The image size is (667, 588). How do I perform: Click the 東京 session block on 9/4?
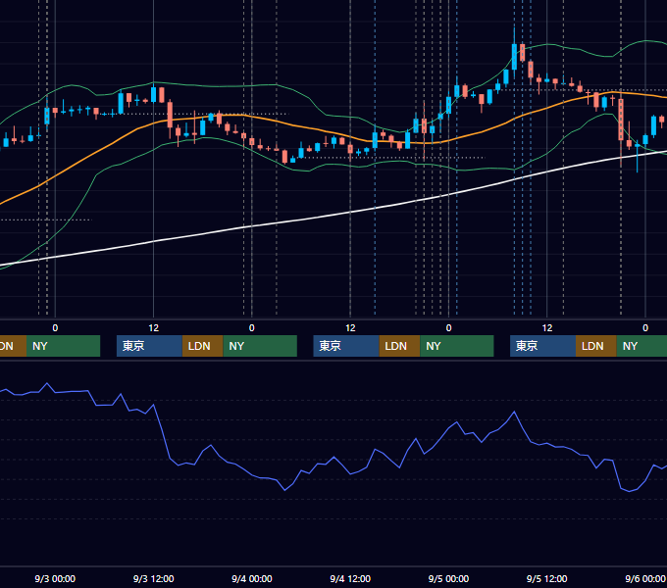pos(346,346)
